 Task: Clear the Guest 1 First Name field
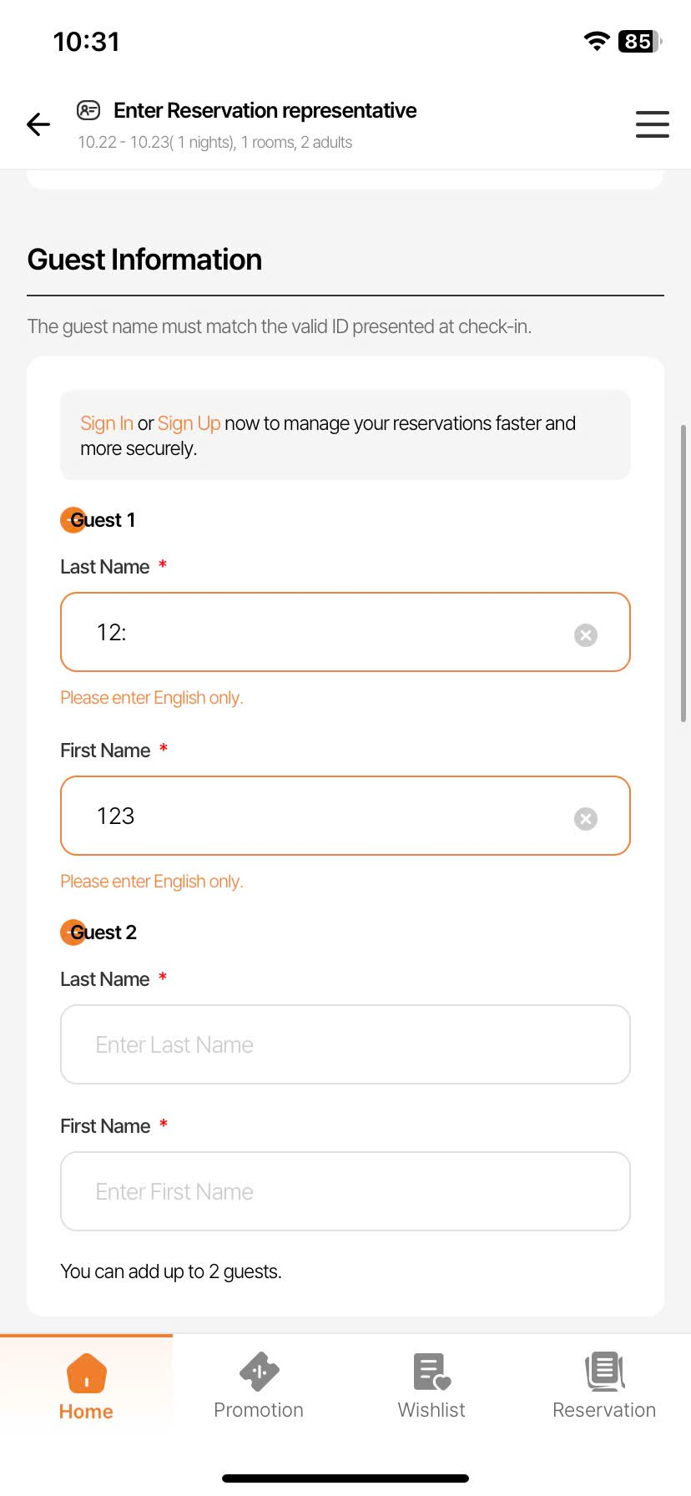coord(586,819)
